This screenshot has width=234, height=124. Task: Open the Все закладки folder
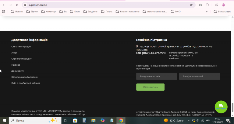[222, 11]
